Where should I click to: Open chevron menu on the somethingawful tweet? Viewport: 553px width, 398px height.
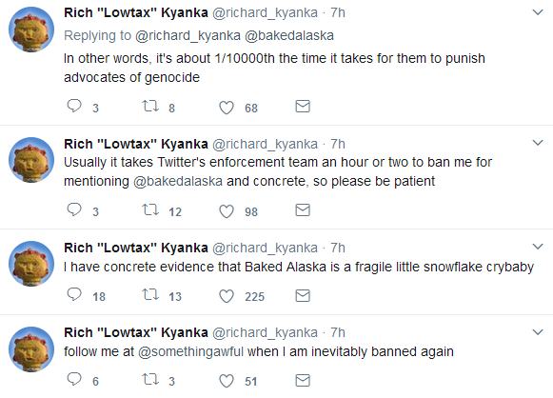click(538, 331)
